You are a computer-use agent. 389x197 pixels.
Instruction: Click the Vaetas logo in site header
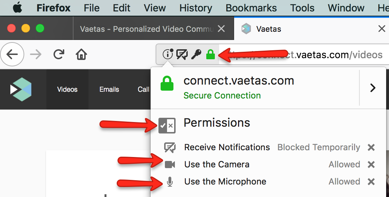tap(21, 89)
